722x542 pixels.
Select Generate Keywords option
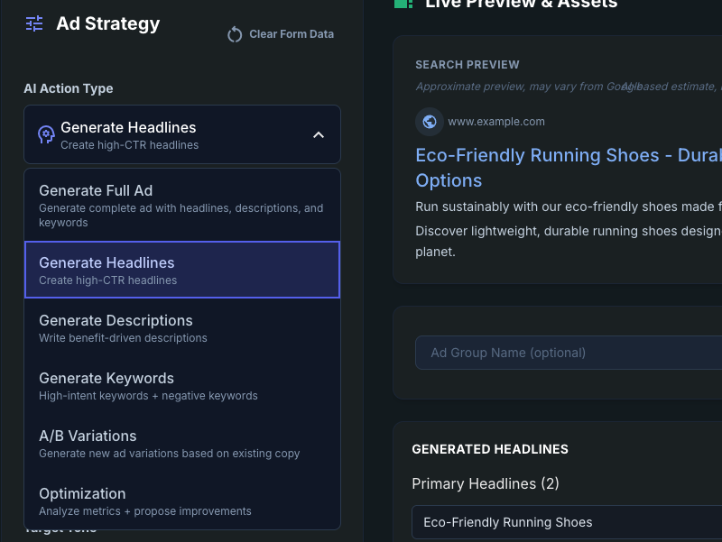(x=181, y=385)
